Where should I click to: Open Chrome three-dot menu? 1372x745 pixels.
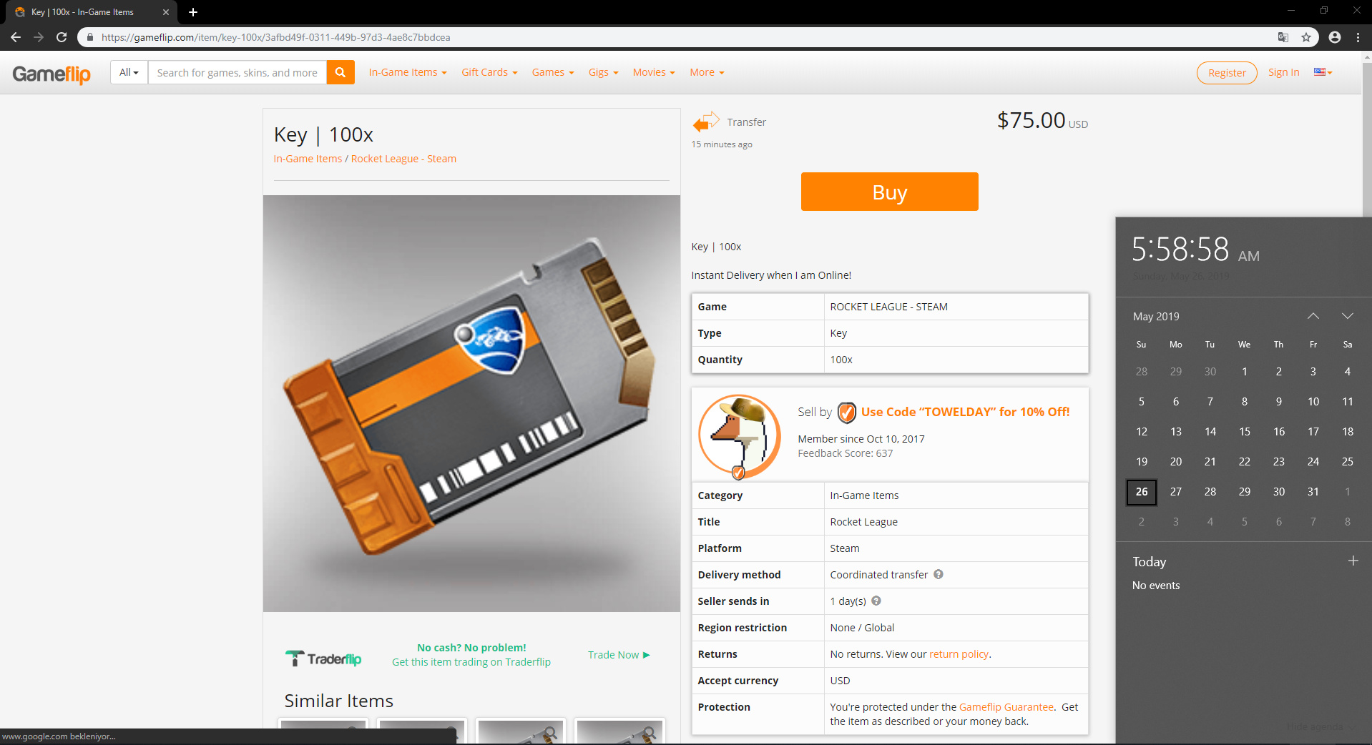[1358, 37]
